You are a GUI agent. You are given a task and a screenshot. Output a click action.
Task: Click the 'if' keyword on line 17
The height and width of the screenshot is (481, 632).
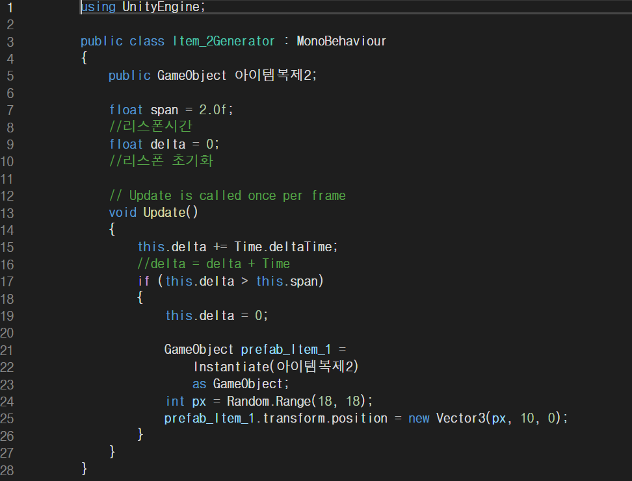(x=143, y=281)
